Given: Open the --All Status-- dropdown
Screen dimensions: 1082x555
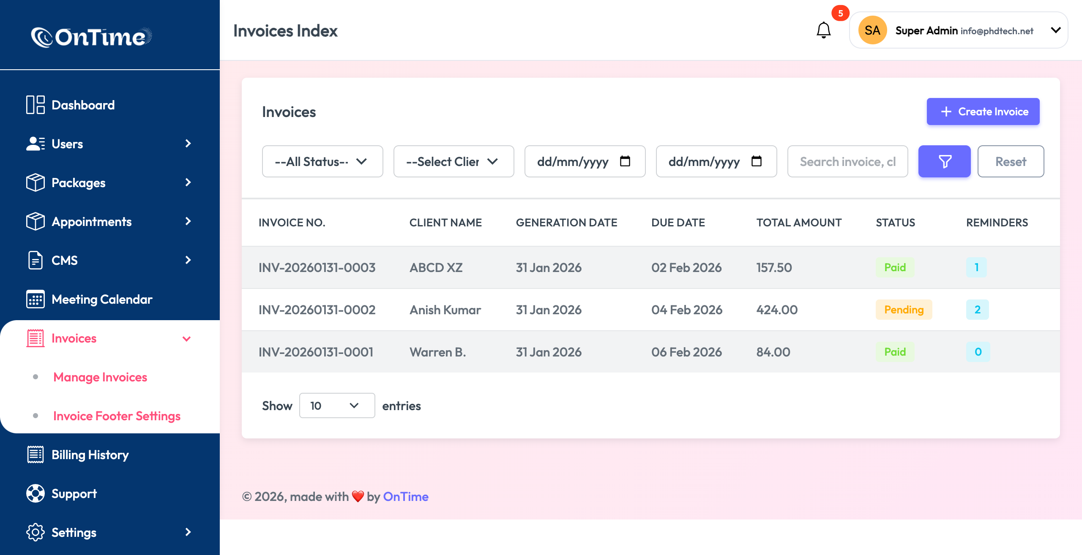Looking at the screenshot, I should pyautogui.click(x=322, y=161).
